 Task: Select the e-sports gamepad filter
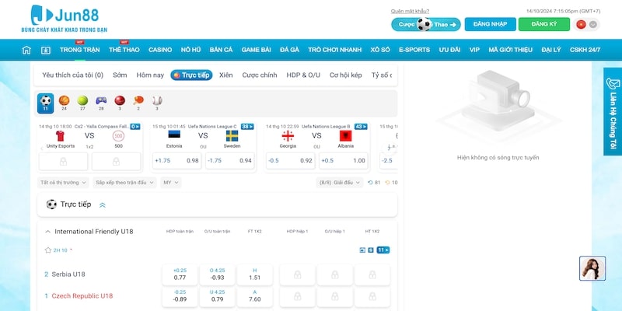coord(101,101)
